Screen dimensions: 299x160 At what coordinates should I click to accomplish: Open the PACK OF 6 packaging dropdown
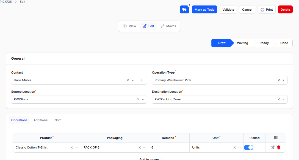click(x=144, y=147)
